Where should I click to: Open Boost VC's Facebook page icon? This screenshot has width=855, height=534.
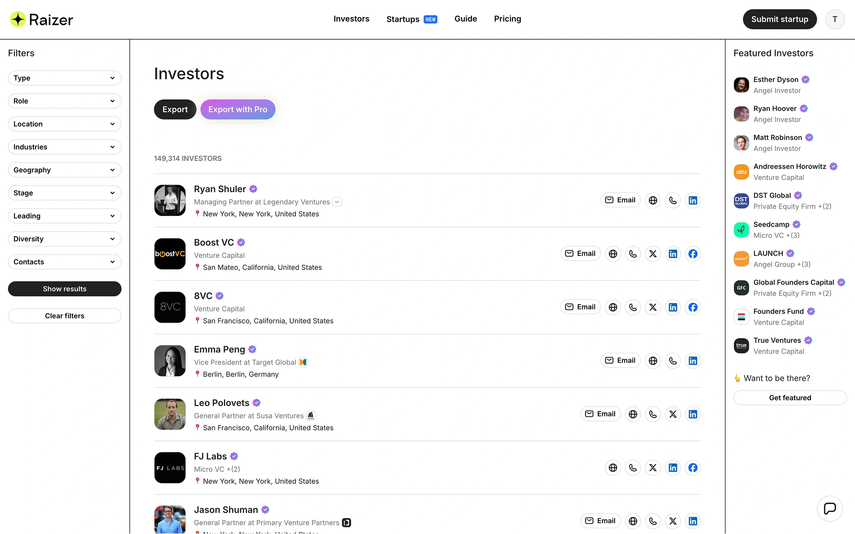pos(693,254)
